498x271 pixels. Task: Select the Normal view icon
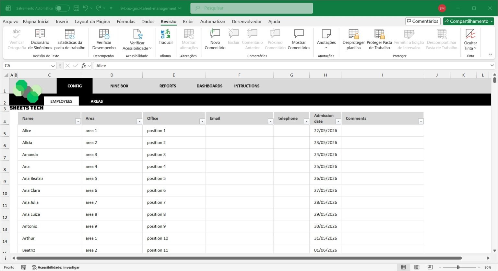pos(403,267)
